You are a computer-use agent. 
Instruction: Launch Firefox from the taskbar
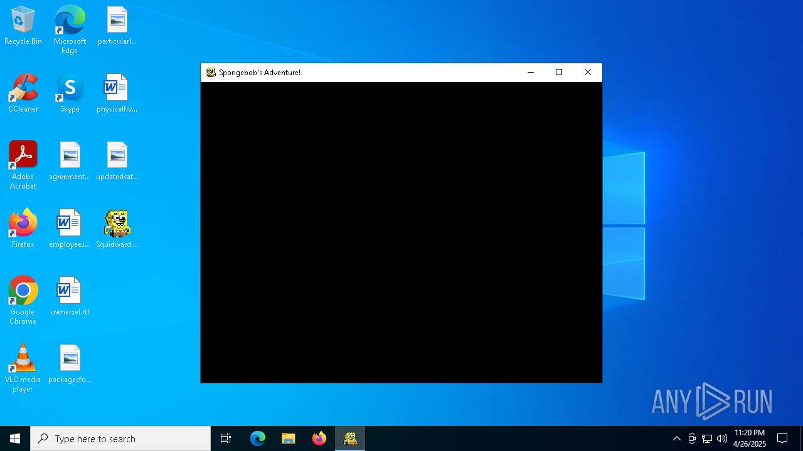coord(319,438)
